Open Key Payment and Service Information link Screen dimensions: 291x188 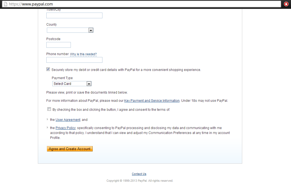(152, 100)
